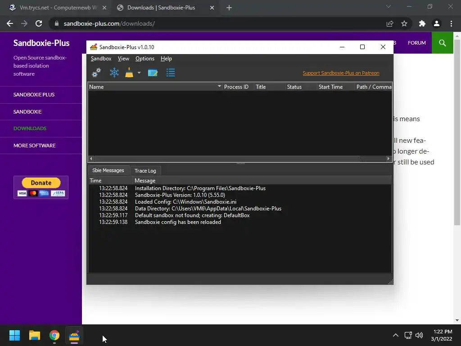The image size is (461, 346).
Task: Click the Path / Command column header
Action: pyautogui.click(x=373, y=87)
